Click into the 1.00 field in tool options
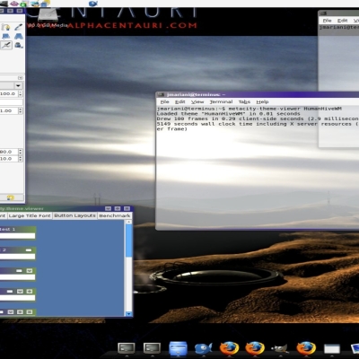359x359 pixels. coord(9,110)
